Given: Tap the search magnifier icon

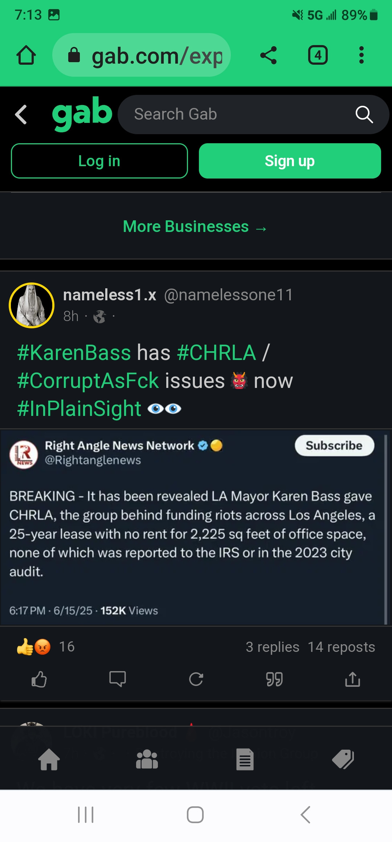Looking at the screenshot, I should click(364, 115).
